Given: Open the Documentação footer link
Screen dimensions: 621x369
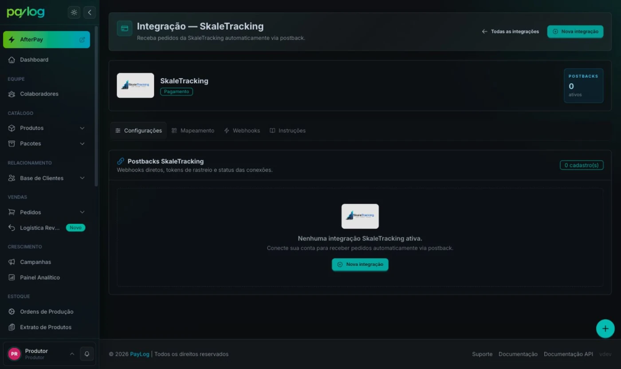Looking at the screenshot, I should 518,354.
